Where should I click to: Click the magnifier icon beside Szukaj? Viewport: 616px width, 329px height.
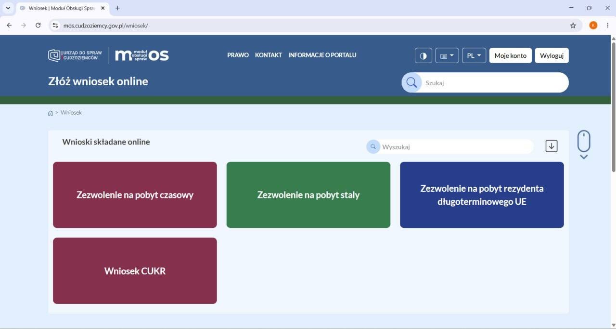[x=411, y=82]
